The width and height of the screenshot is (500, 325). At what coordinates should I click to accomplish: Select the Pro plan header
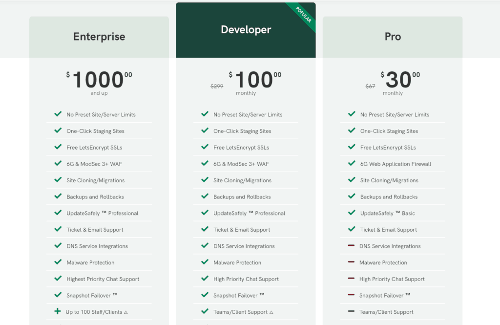click(x=393, y=37)
